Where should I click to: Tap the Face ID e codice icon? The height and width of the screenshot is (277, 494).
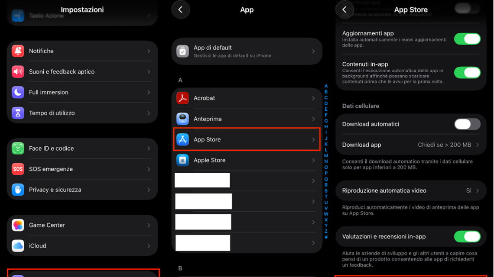coord(18,148)
